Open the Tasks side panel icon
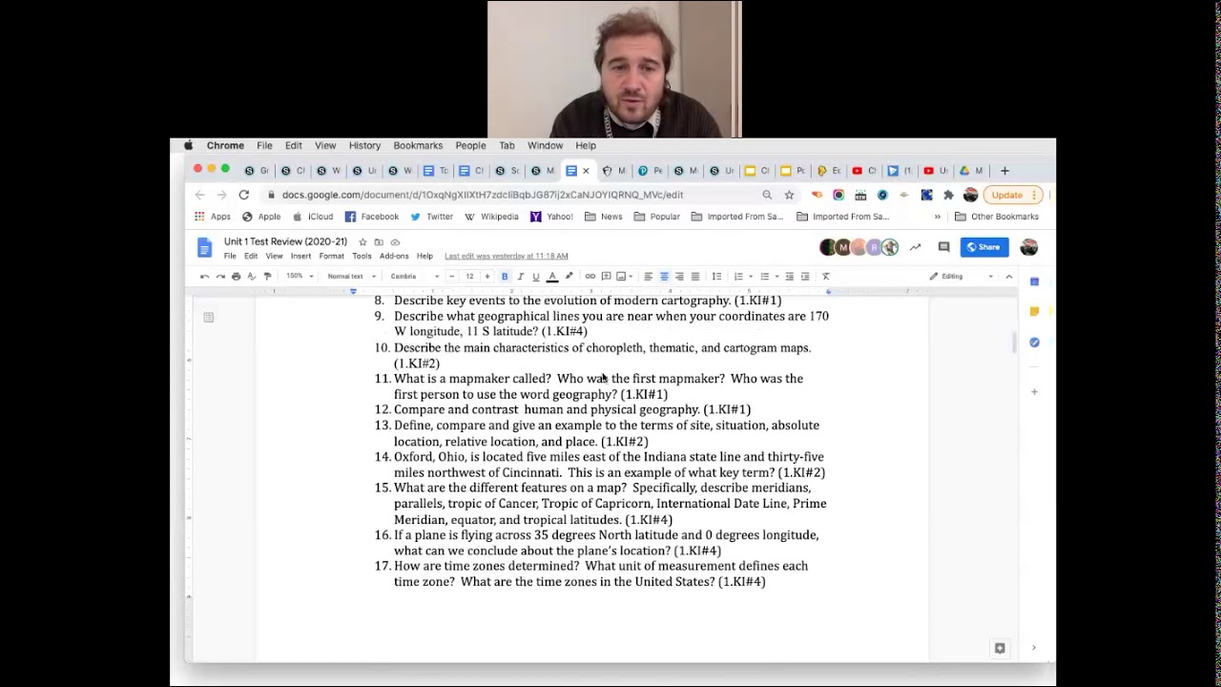1221x687 pixels. pyautogui.click(x=1034, y=342)
